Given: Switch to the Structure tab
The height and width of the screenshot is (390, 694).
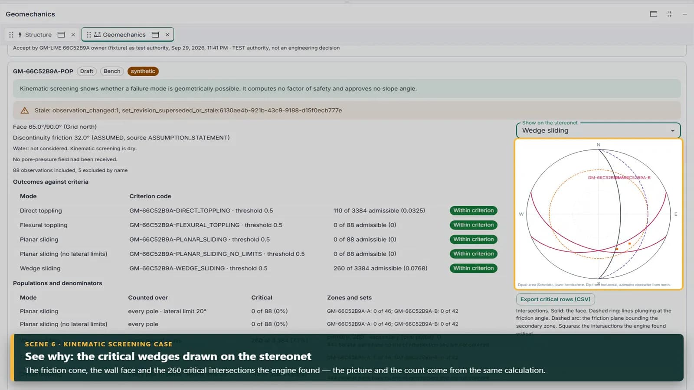Looking at the screenshot, I should coord(38,35).
